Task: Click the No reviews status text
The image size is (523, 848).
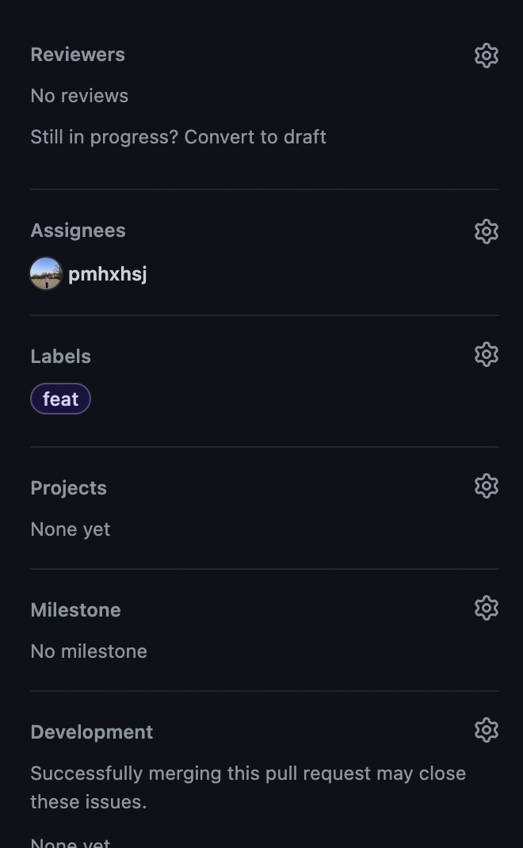Action: click(79, 96)
